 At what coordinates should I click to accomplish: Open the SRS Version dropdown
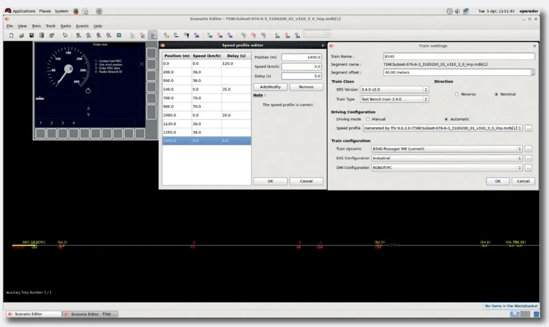click(393, 89)
